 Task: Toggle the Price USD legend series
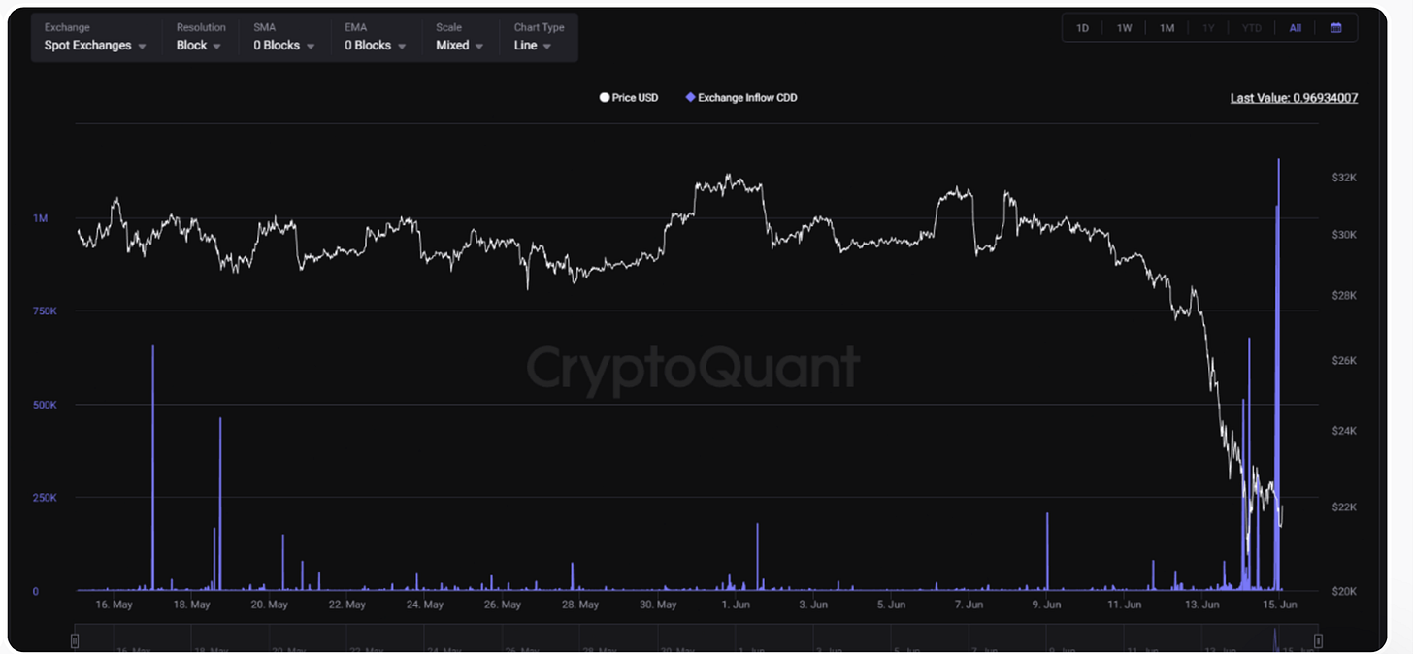click(629, 98)
